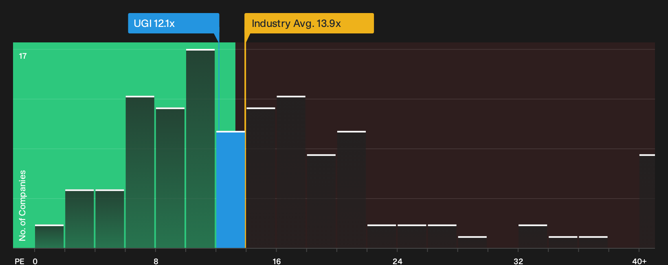Screen dimensions: 668x265
Task: Click the shortest green bar at PE 0
Action: pyautogui.click(x=49, y=236)
